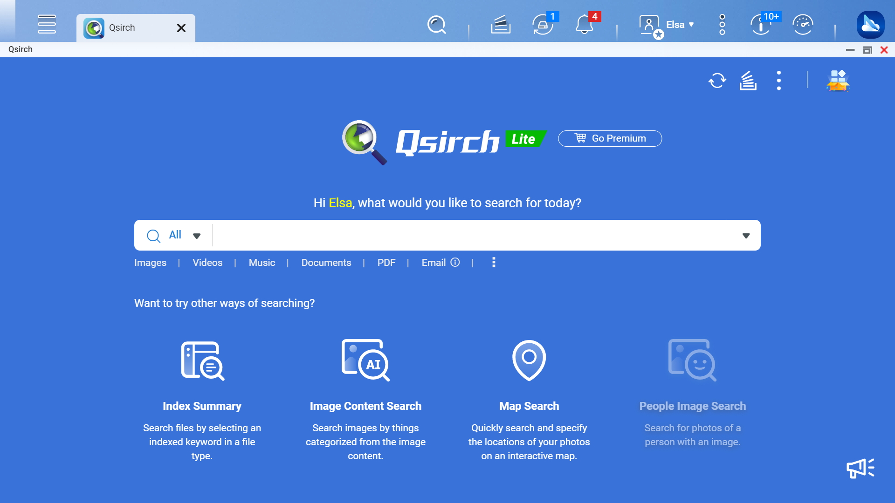Select the Documents filter option
The width and height of the screenshot is (895, 503).
(x=326, y=262)
